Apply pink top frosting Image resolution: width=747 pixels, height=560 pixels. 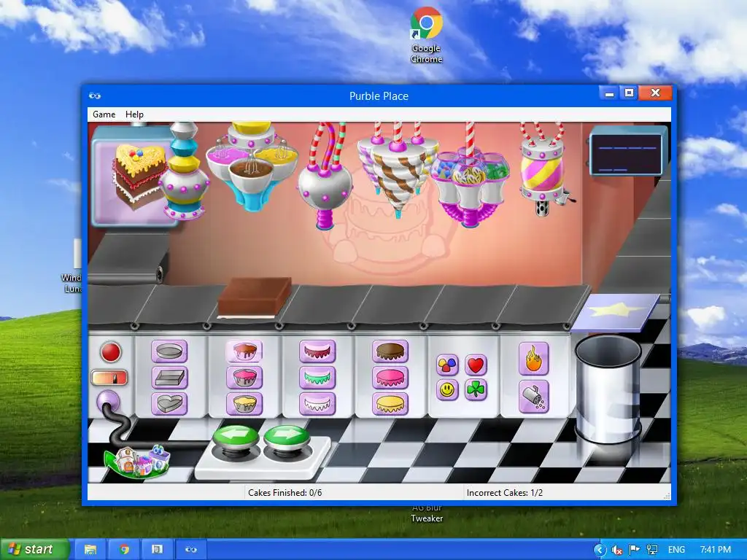click(390, 378)
